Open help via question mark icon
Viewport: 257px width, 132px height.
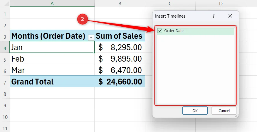pos(214,16)
